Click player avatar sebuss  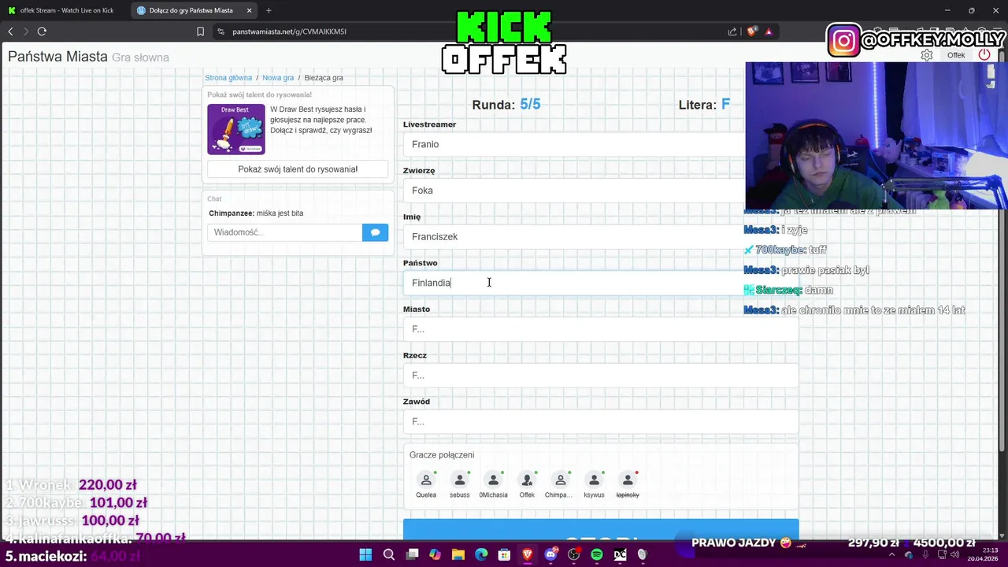pos(460,480)
